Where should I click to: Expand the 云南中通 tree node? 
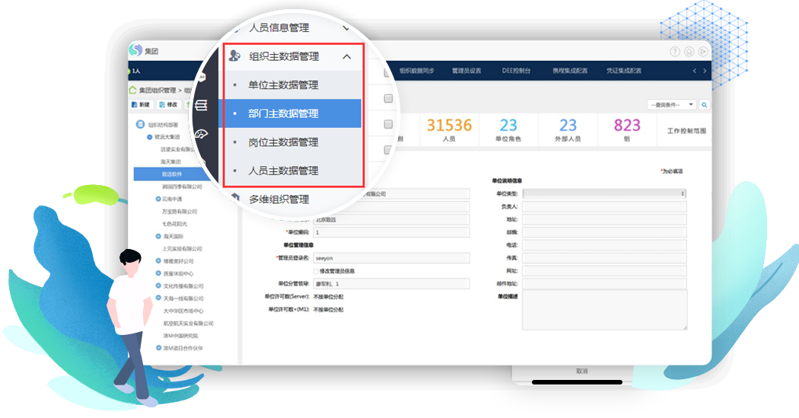(x=158, y=199)
